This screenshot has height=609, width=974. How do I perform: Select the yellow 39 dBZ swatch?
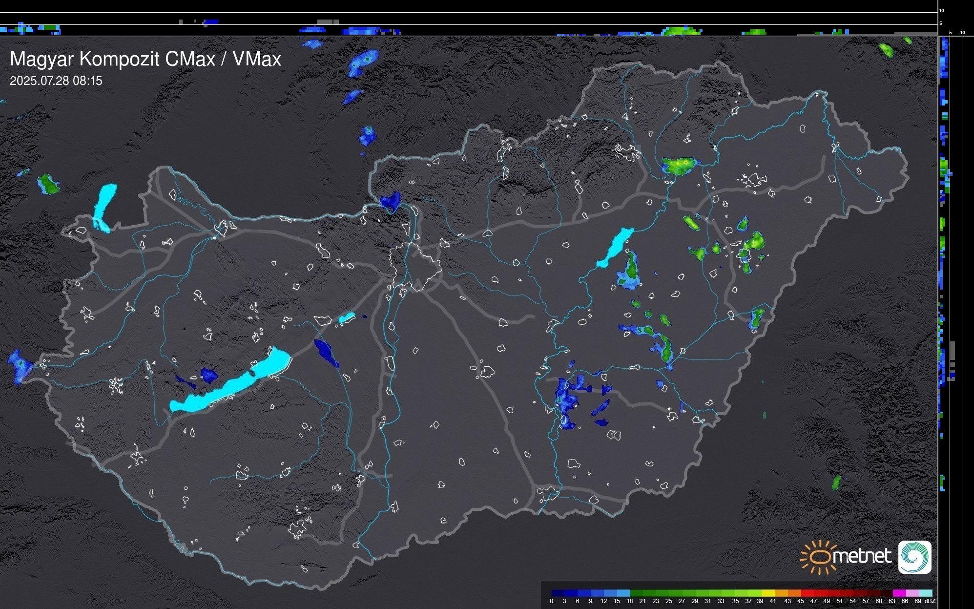point(768,593)
